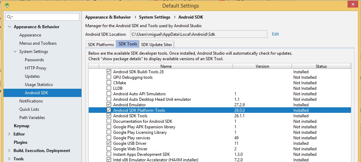Toggle the Google USB Driver checkbox
The height and width of the screenshot is (162, 361).
click(109, 143)
